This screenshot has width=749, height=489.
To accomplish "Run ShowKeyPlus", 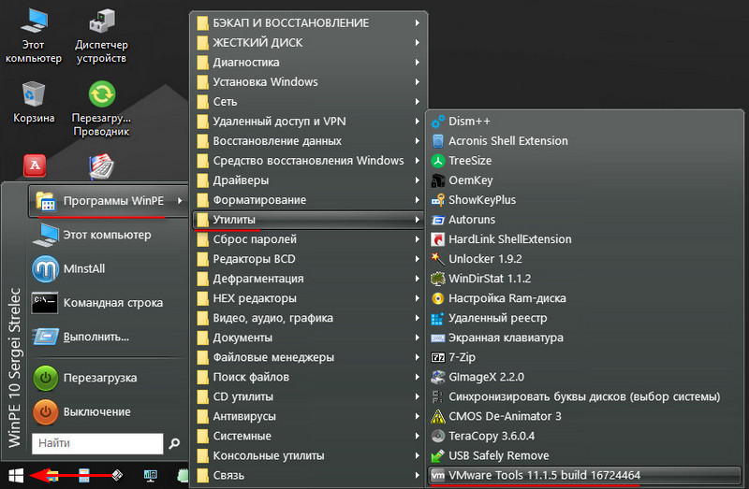I will (584, 200).
